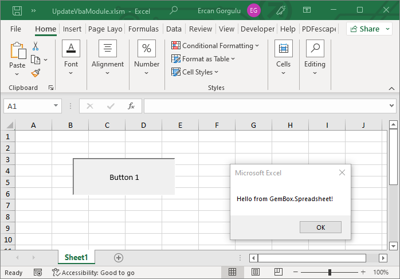Image resolution: width=400 pixels, height=279 pixels.
Task: Click the Format Painter brush icon
Action: point(36,73)
